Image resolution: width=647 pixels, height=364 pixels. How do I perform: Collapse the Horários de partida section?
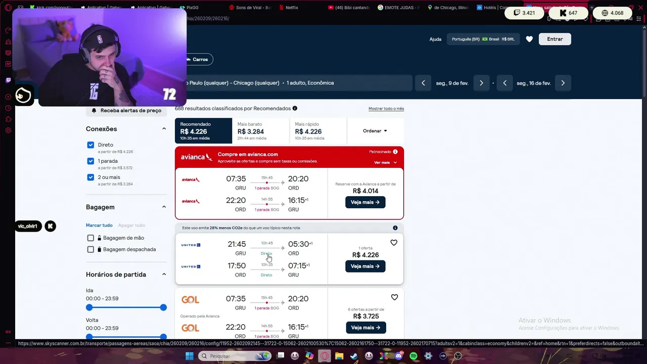[x=164, y=275]
